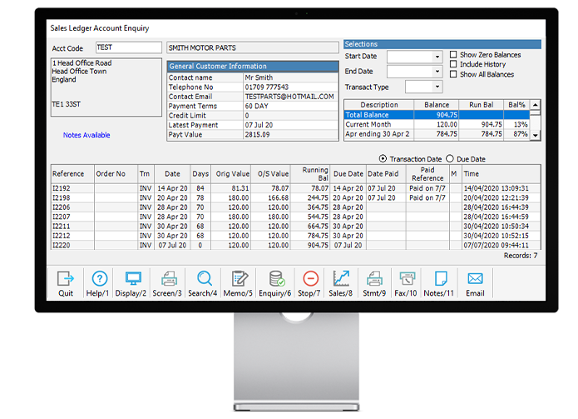Click the Fax/10 icon

pyautogui.click(x=408, y=279)
